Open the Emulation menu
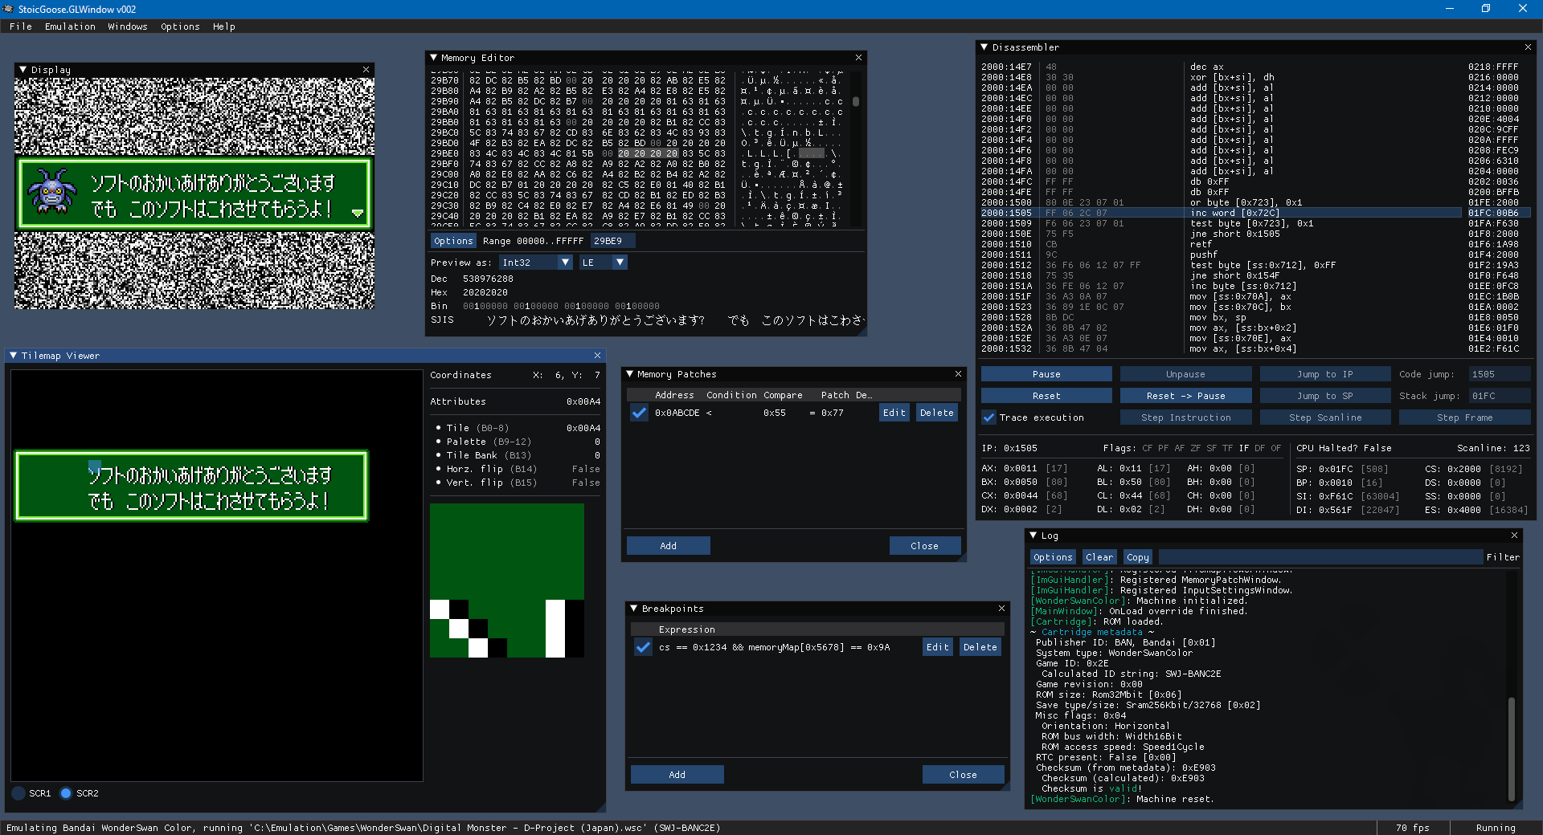1543x835 pixels. (x=70, y=26)
